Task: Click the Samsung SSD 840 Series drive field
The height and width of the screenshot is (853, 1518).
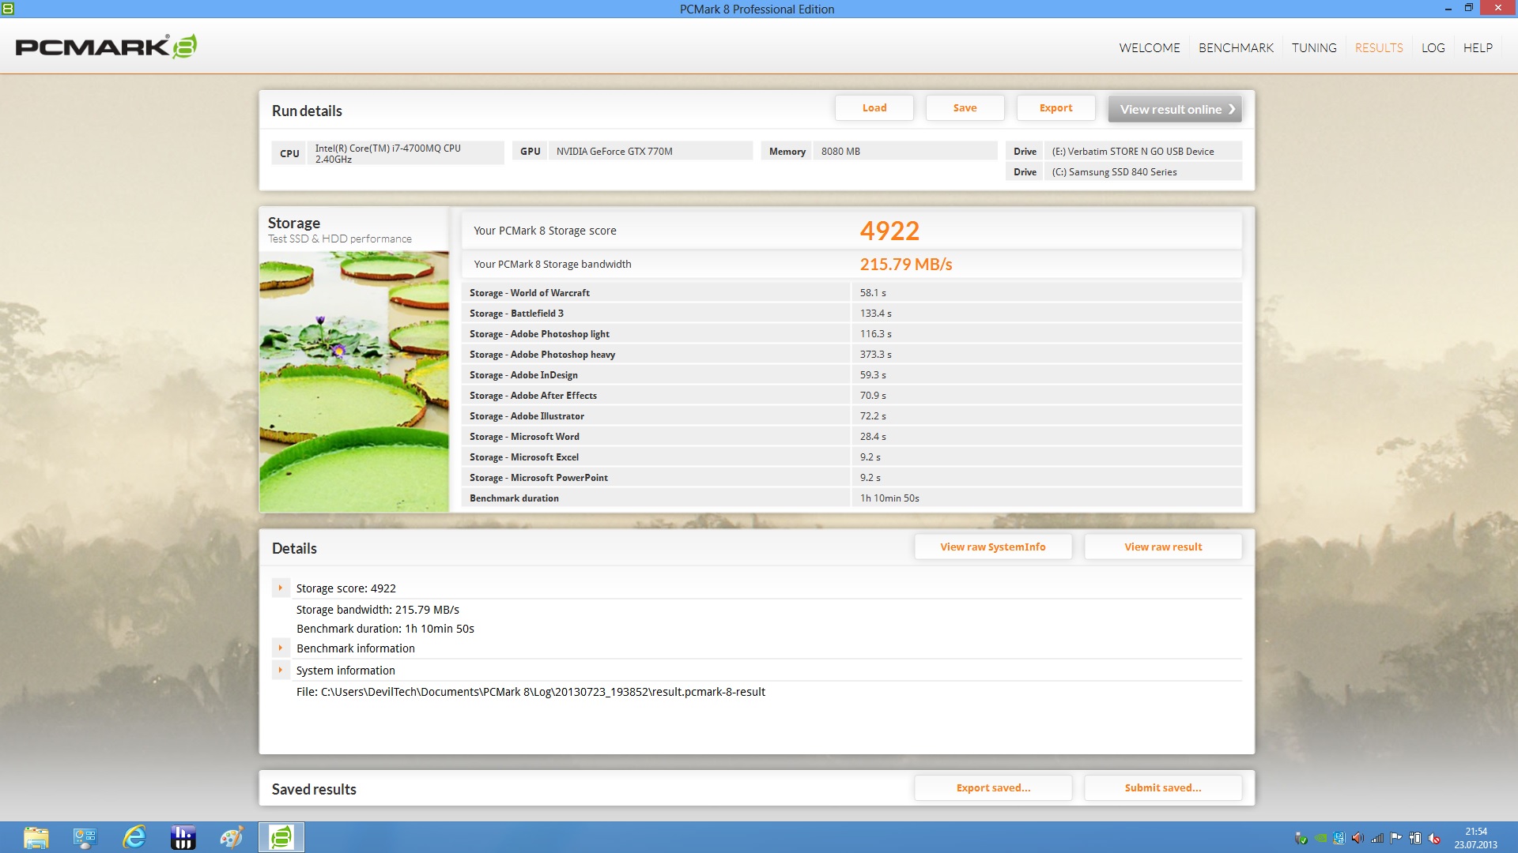Action: tap(1143, 172)
